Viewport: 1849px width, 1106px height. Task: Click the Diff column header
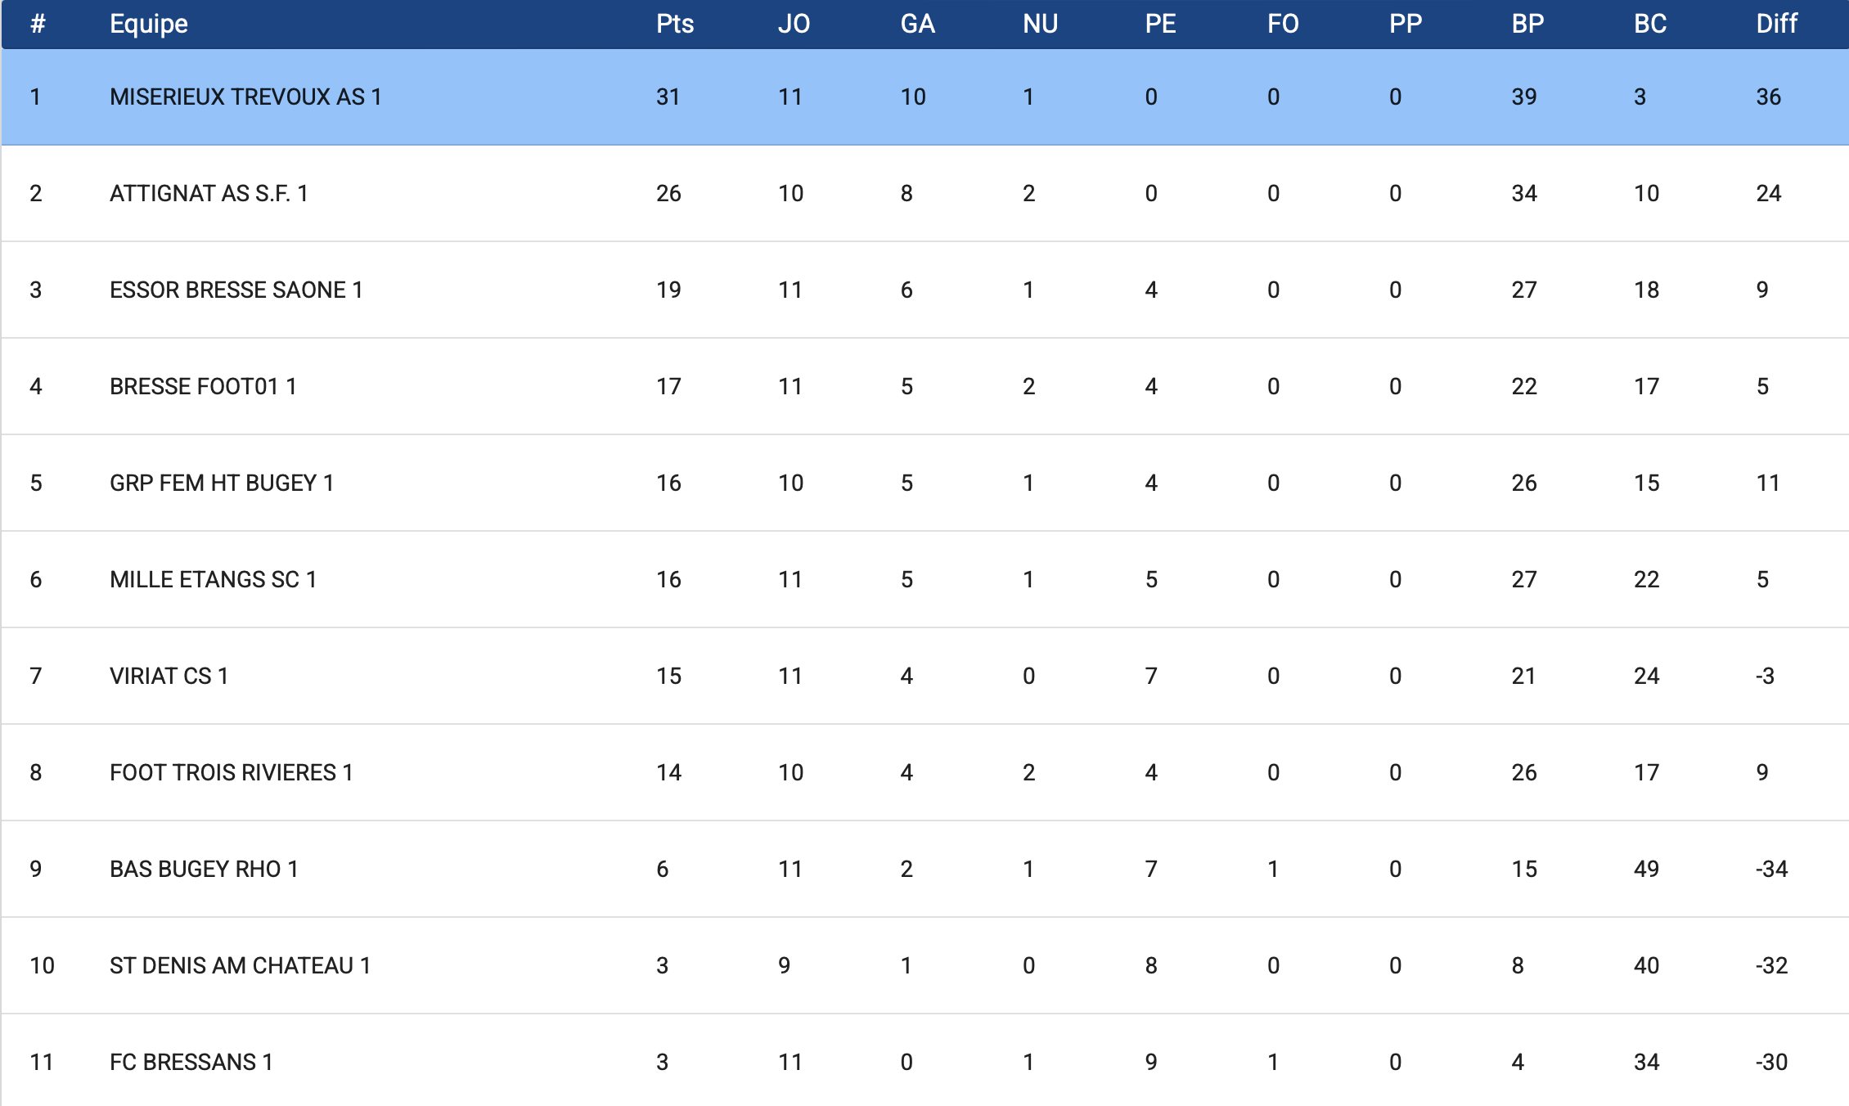1776,24
